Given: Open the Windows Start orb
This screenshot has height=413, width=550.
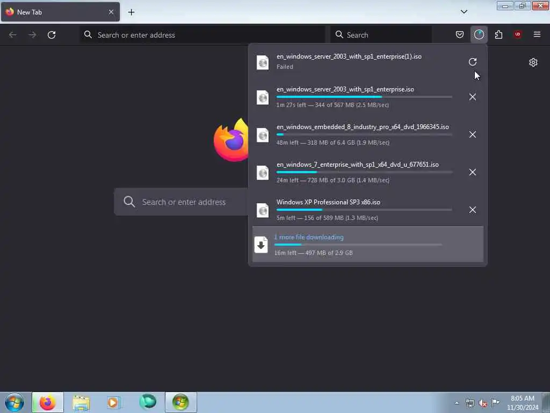Looking at the screenshot, I should point(15,402).
